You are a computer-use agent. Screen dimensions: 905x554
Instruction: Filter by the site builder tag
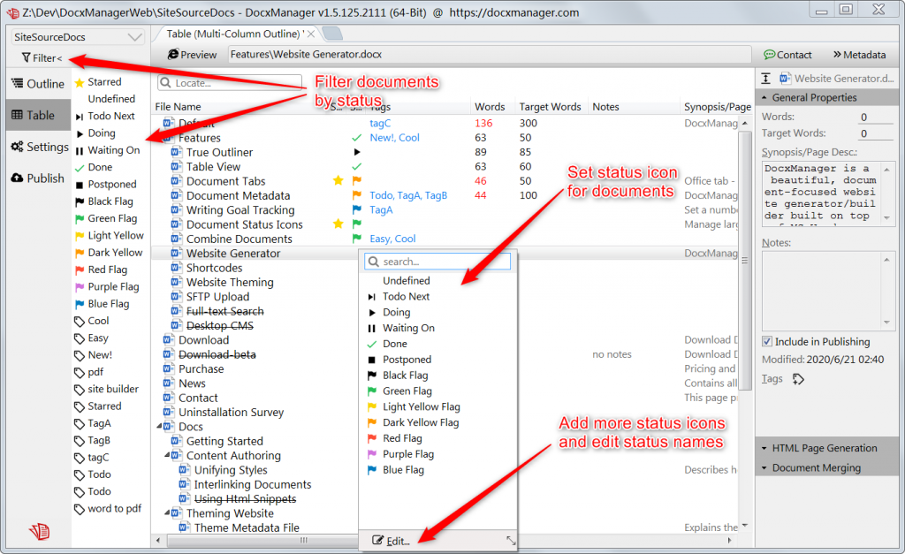point(107,389)
